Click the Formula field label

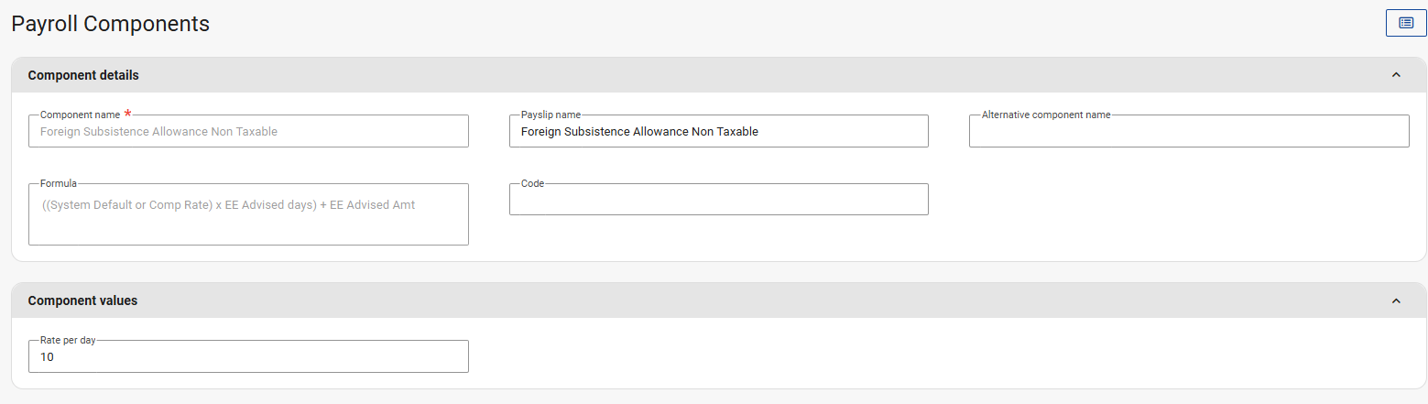pyautogui.click(x=59, y=184)
